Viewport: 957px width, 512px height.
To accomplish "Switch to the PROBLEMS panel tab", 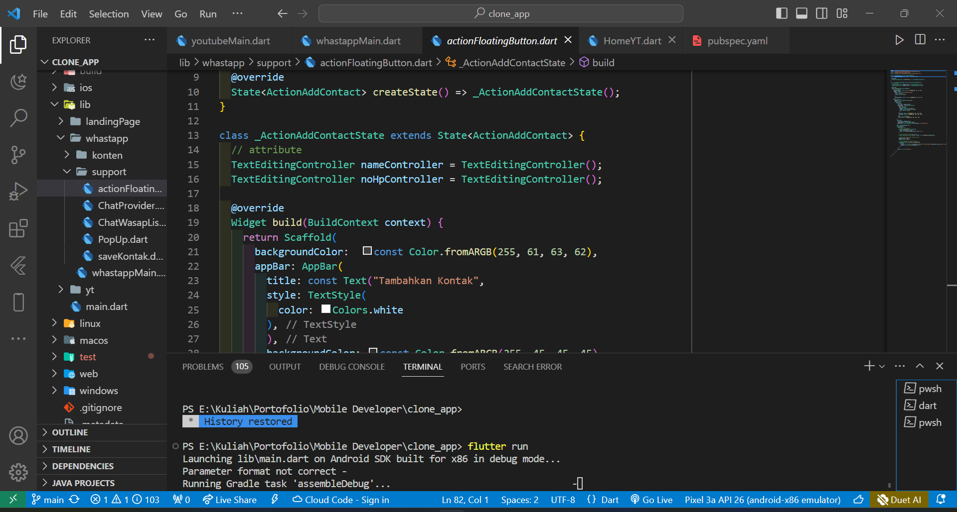I will [217, 367].
